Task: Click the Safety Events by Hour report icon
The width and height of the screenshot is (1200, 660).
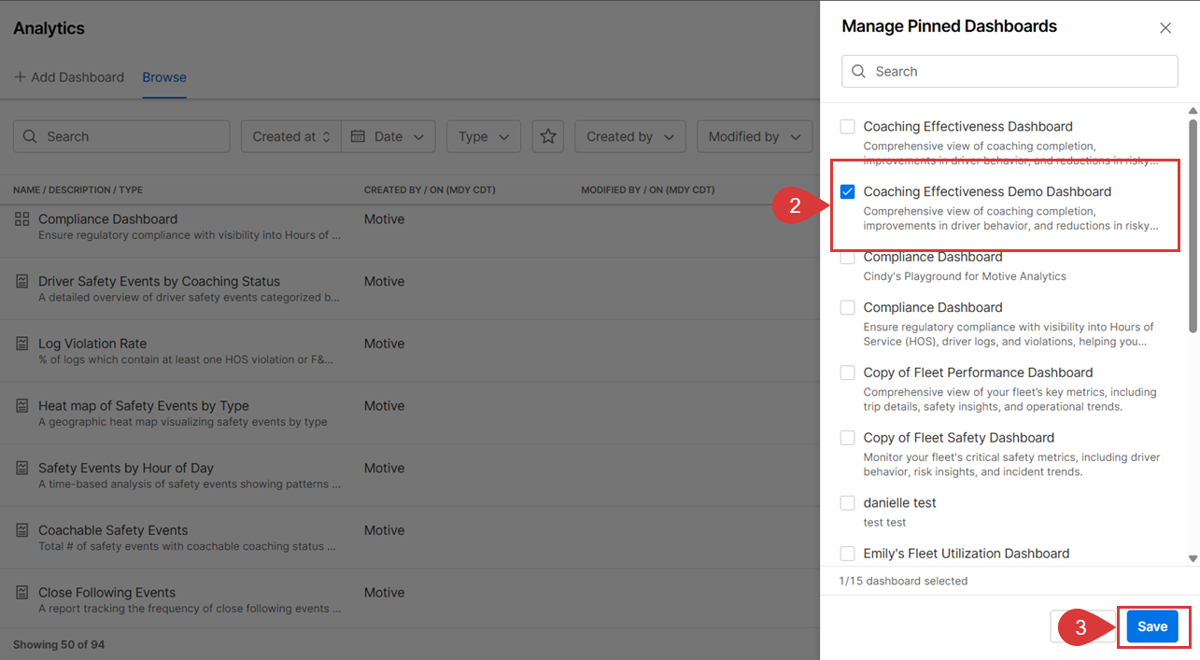Action: click(x=21, y=468)
